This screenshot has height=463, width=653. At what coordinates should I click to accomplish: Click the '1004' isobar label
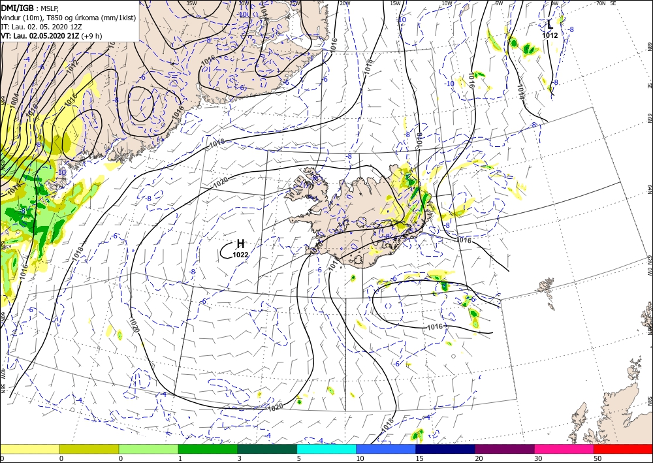tap(14, 102)
